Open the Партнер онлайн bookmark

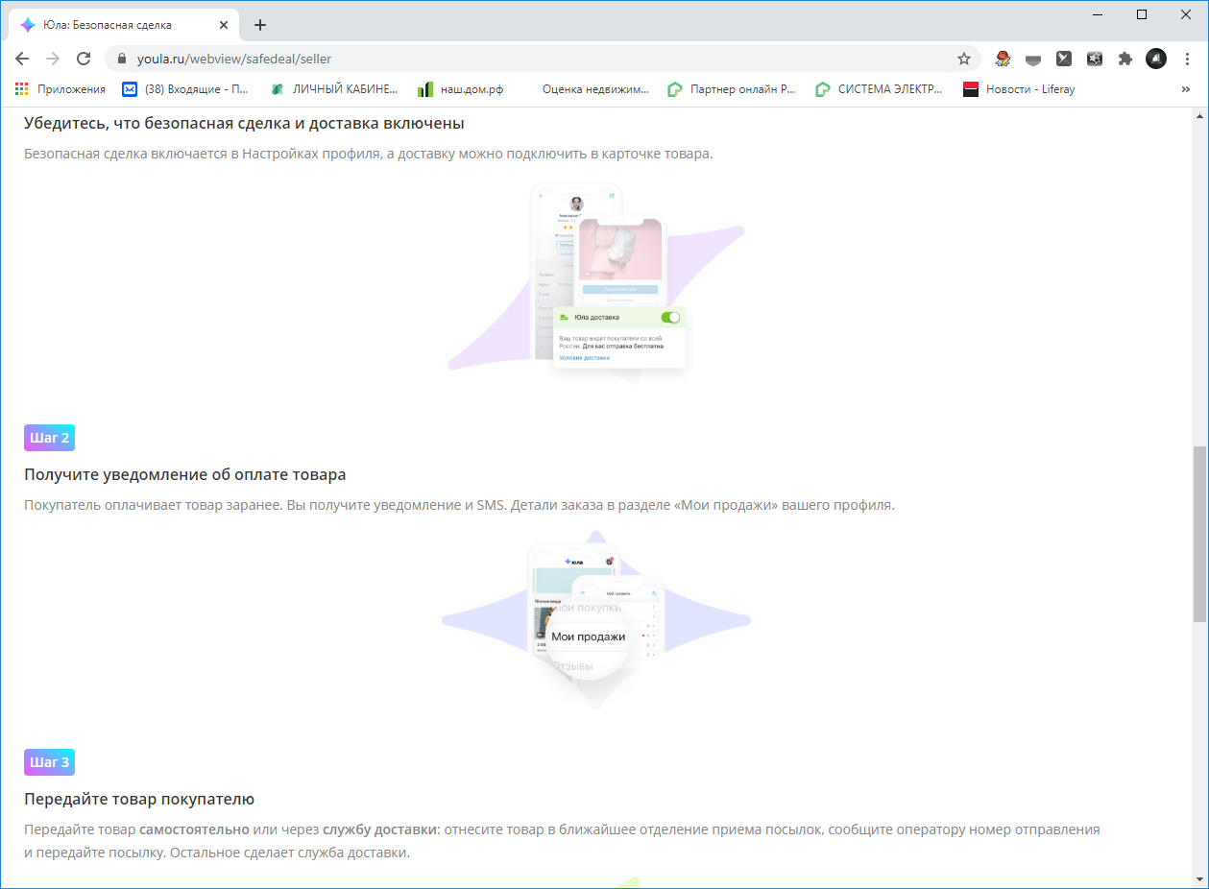(732, 89)
